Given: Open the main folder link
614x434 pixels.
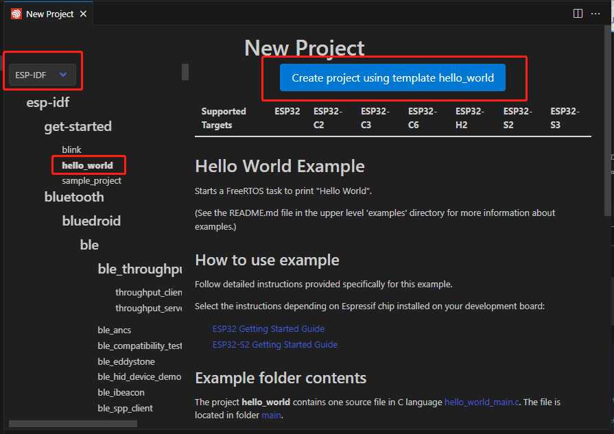Looking at the screenshot, I should pyautogui.click(x=271, y=415).
